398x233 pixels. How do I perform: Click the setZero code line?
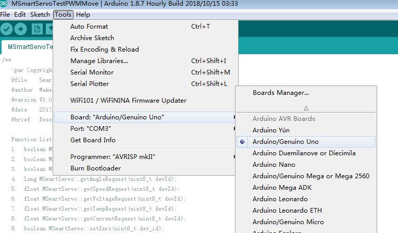tap(88, 229)
